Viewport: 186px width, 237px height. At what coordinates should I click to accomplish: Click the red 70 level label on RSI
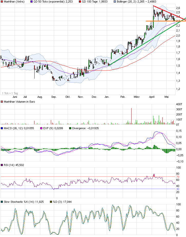177,177
